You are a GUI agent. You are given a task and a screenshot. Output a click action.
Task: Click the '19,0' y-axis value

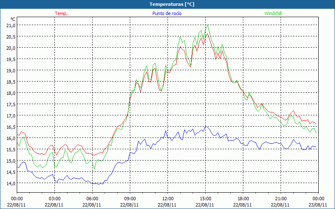[x=11, y=70]
